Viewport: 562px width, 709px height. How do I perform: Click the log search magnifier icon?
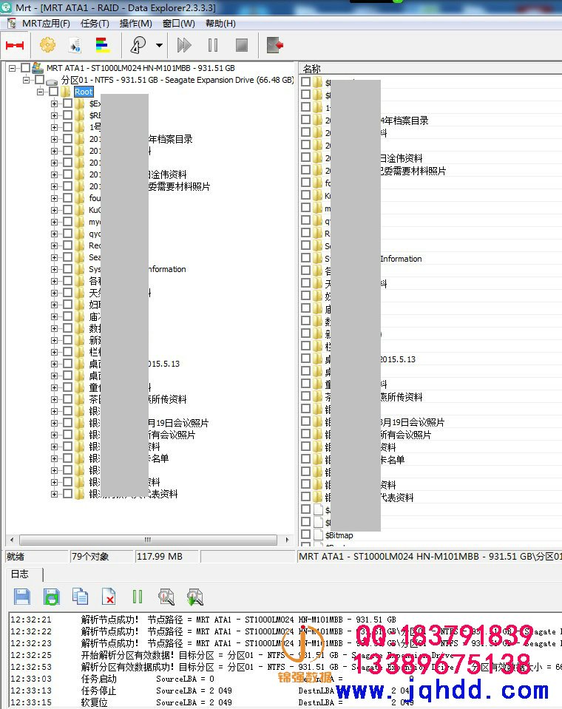point(166,597)
